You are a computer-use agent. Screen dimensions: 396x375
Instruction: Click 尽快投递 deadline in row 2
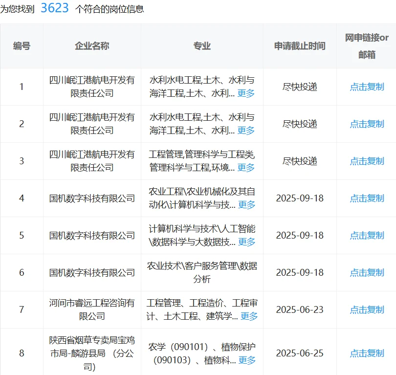pos(300,124)
